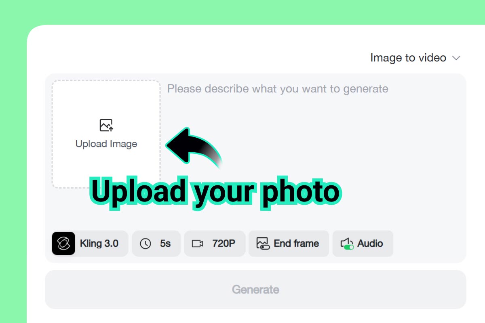The image size is (485, 323).
Task: Click the speaker icon beside Audio
Action: coord(347,243)
